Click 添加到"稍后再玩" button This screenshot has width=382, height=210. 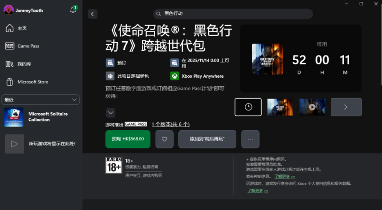click(207, 139)
